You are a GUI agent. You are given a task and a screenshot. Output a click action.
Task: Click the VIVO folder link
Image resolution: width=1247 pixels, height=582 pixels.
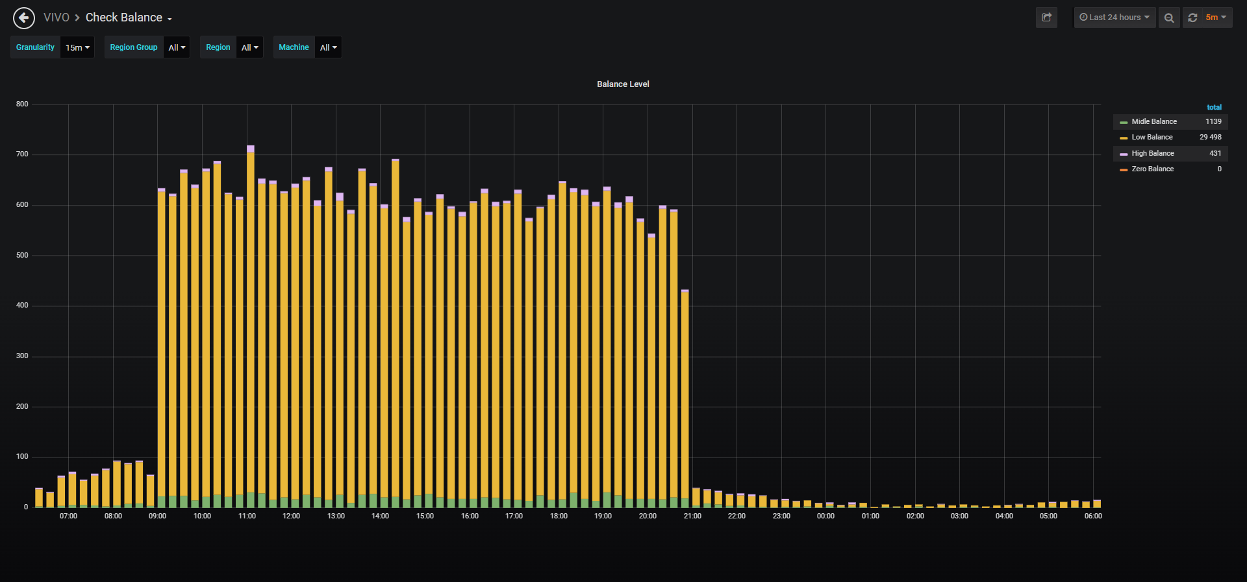(56, 18)
